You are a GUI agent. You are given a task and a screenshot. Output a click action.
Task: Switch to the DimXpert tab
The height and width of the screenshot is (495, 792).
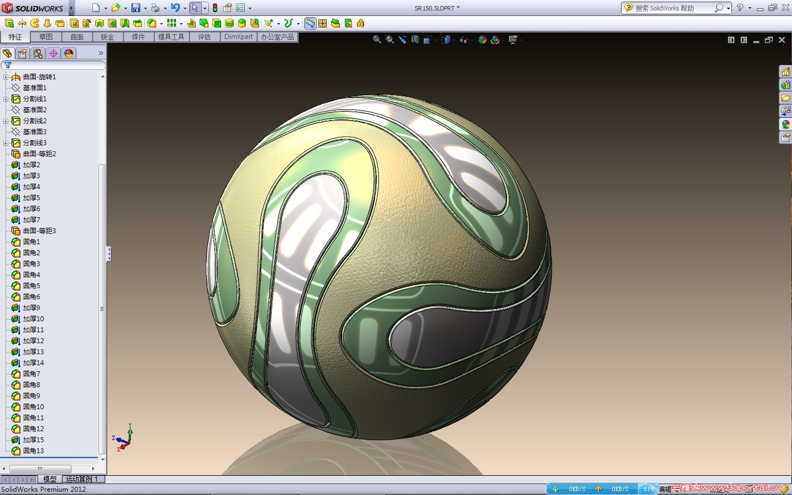click(x=239, y=37)
